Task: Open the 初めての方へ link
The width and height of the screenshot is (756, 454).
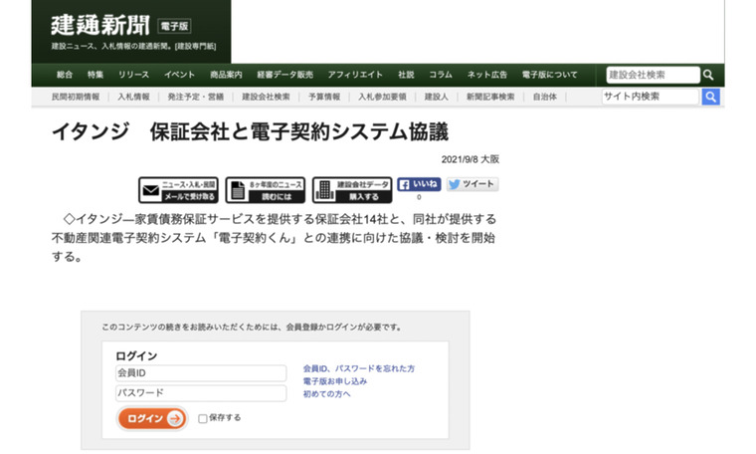Action: click(326, 394)
